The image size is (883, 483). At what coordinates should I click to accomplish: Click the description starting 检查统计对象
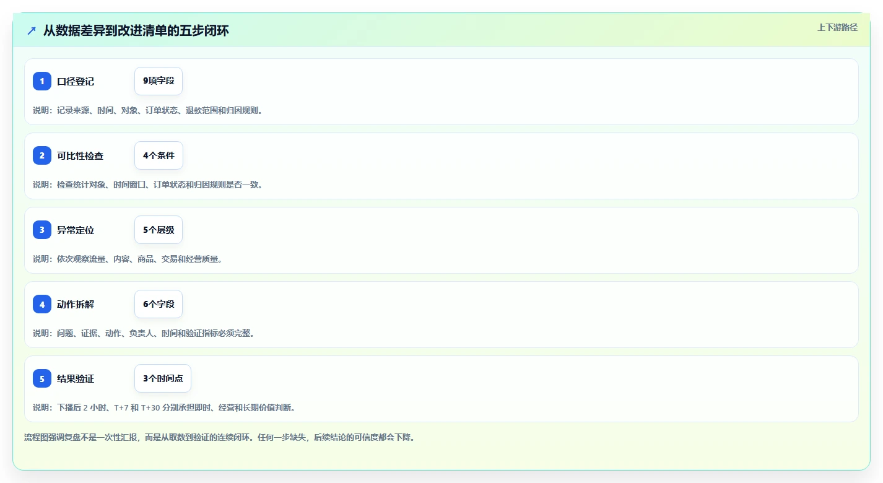point(148,185)
